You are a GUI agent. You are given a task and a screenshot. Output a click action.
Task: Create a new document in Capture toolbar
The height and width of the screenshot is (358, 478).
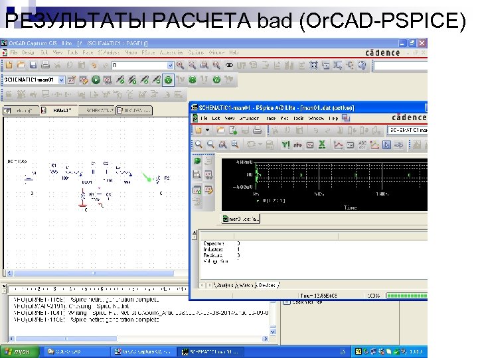9,65
